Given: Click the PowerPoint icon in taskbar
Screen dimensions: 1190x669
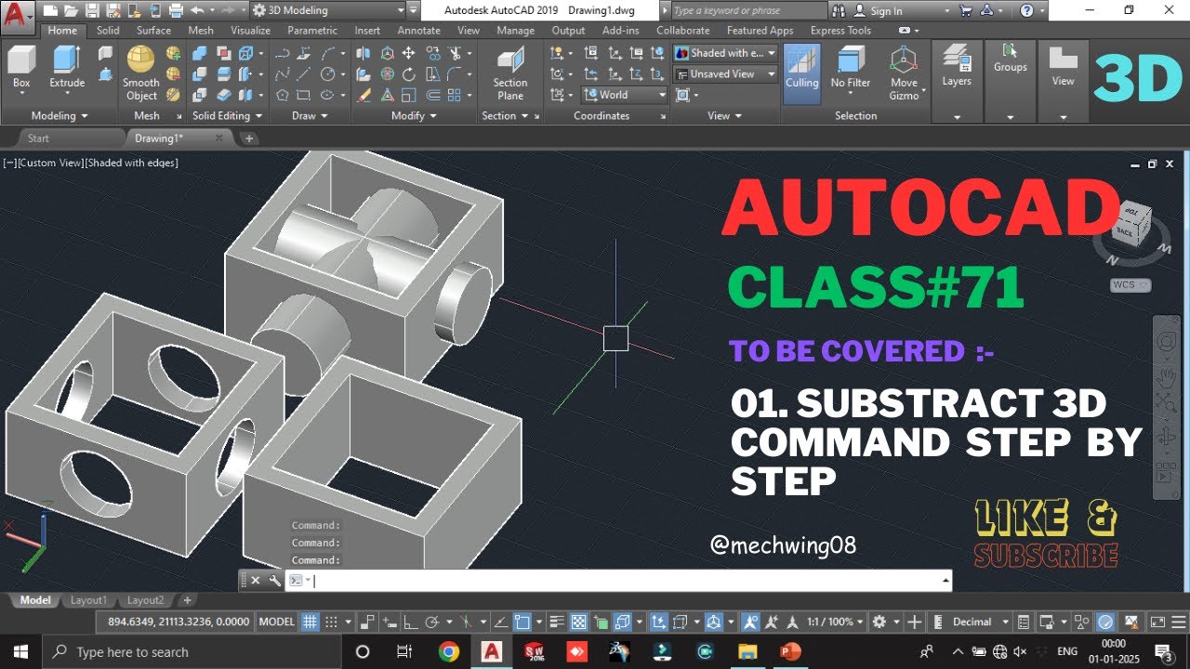Looking at the screenshot, I should pyautogui.click(x=791, y=651).
